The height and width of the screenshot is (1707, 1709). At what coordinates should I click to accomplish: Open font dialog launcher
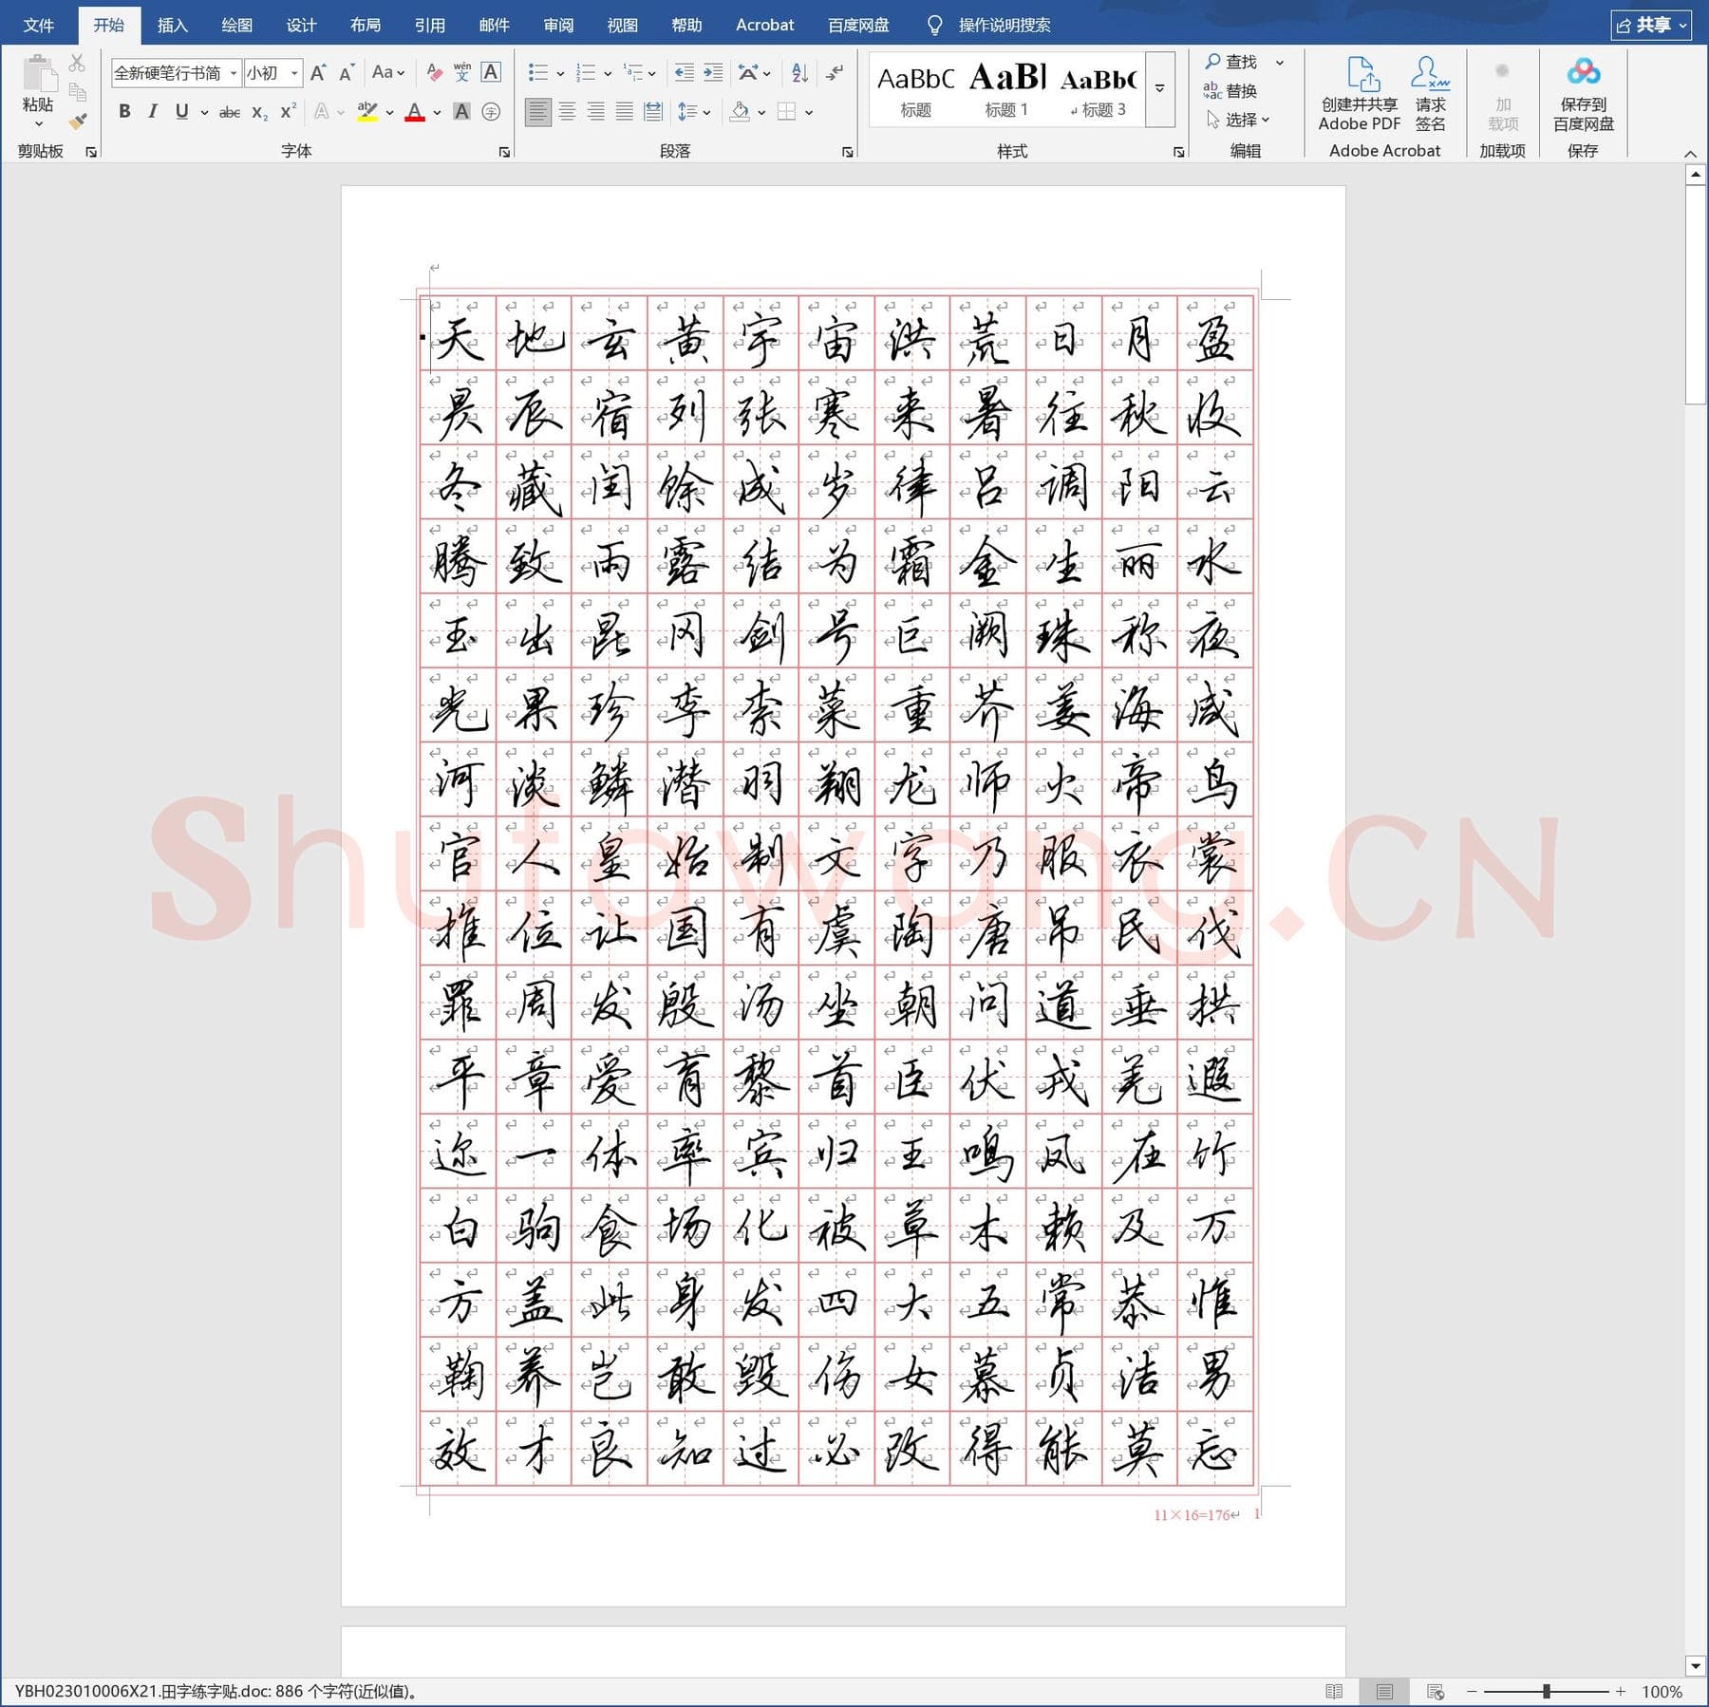point(504,152)
